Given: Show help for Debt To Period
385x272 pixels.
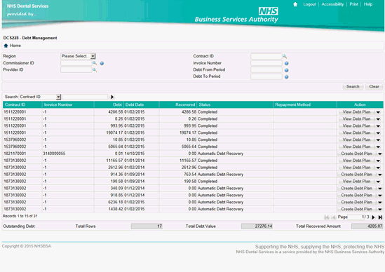Looking at the screenshot, I should [286, 77].
